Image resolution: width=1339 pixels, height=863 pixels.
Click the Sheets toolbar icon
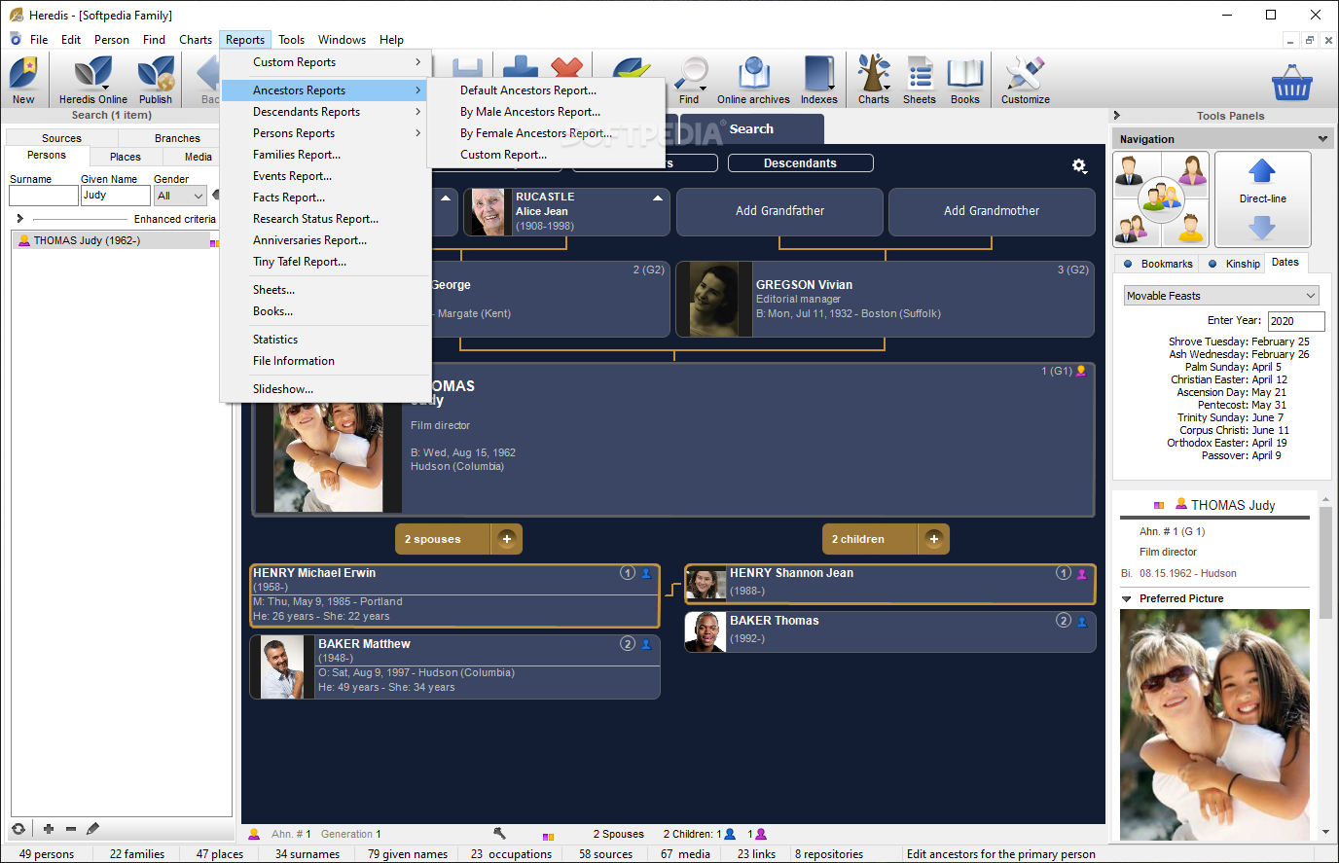920,80
